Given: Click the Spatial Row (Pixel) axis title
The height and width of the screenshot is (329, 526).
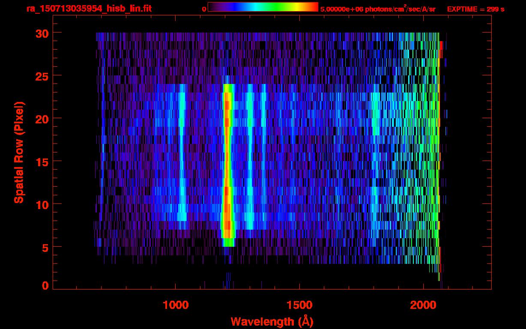Looking at the screenshot, I should pos(19,152).
